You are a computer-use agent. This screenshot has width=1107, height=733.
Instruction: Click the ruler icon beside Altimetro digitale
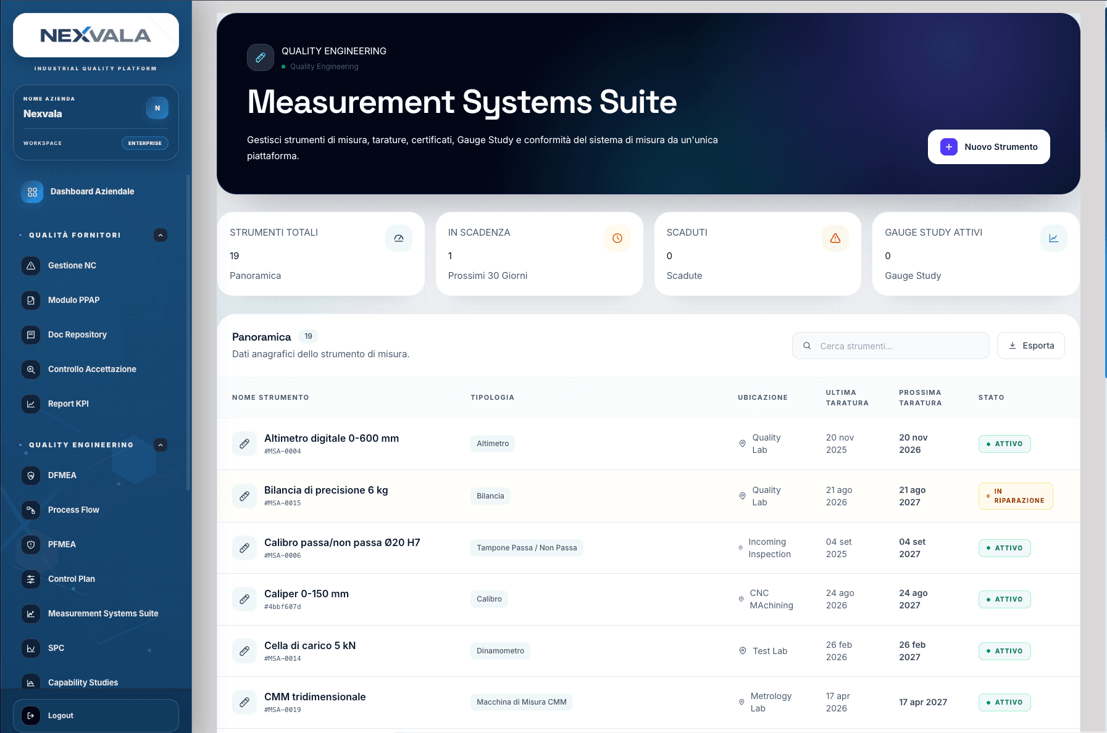point(244,444)
